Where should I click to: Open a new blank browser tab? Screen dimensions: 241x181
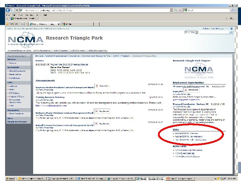(96, 24)
